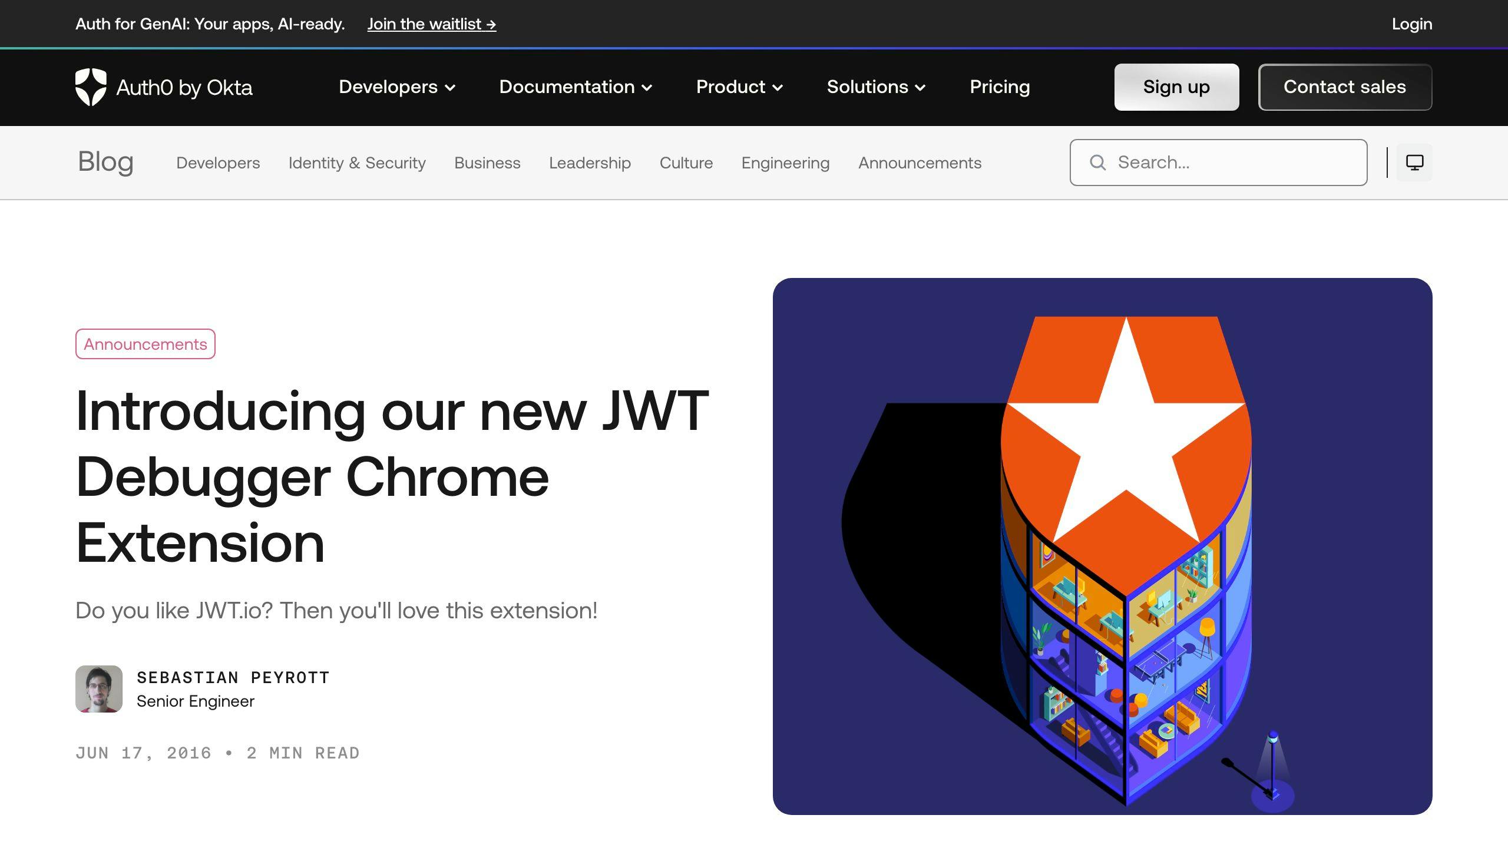Screen dimensions: 1508x848
Task: Expand the Developers dropdown menu
Action: tap(397, 87)
